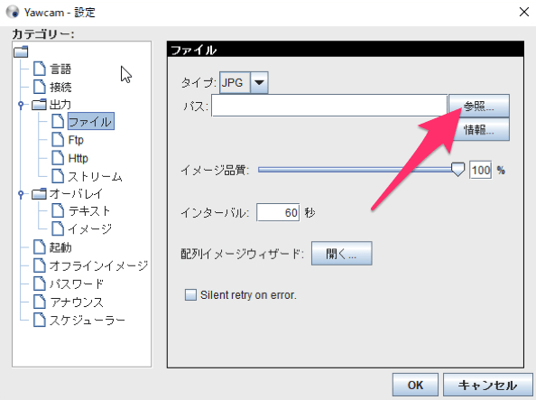Open the タイプ JPG dropdown arrow
The height and width of the screenshot is (400, 536).
[x=259, y=82]
